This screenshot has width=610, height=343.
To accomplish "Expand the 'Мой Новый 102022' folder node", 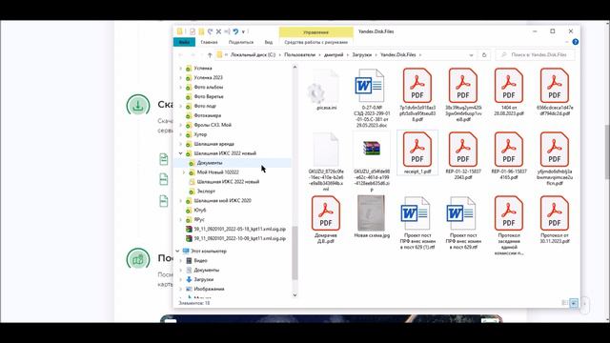I will pos(184,171).
